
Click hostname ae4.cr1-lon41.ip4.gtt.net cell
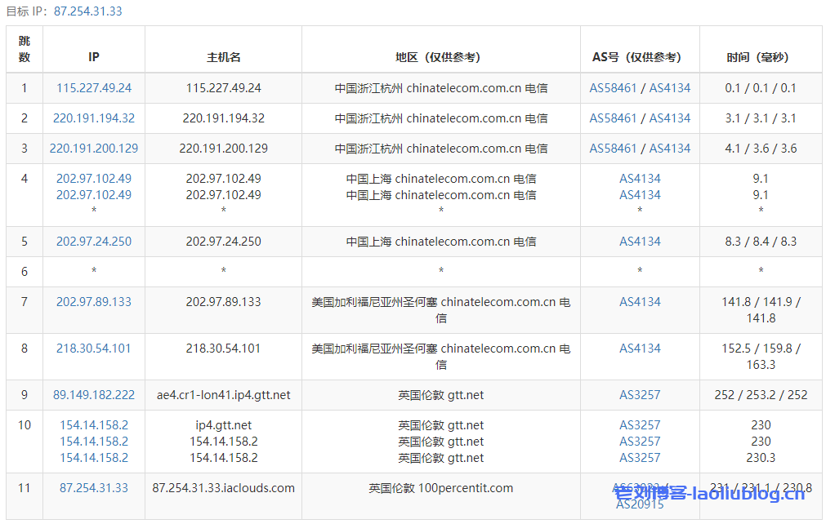(x=223, y=395)
